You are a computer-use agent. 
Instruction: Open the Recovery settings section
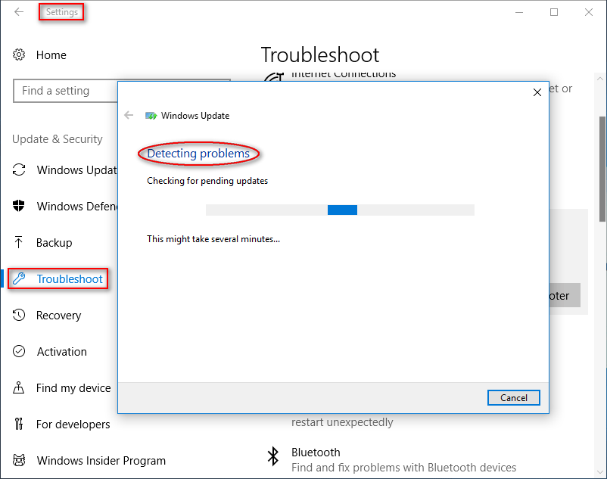point(58,316)
